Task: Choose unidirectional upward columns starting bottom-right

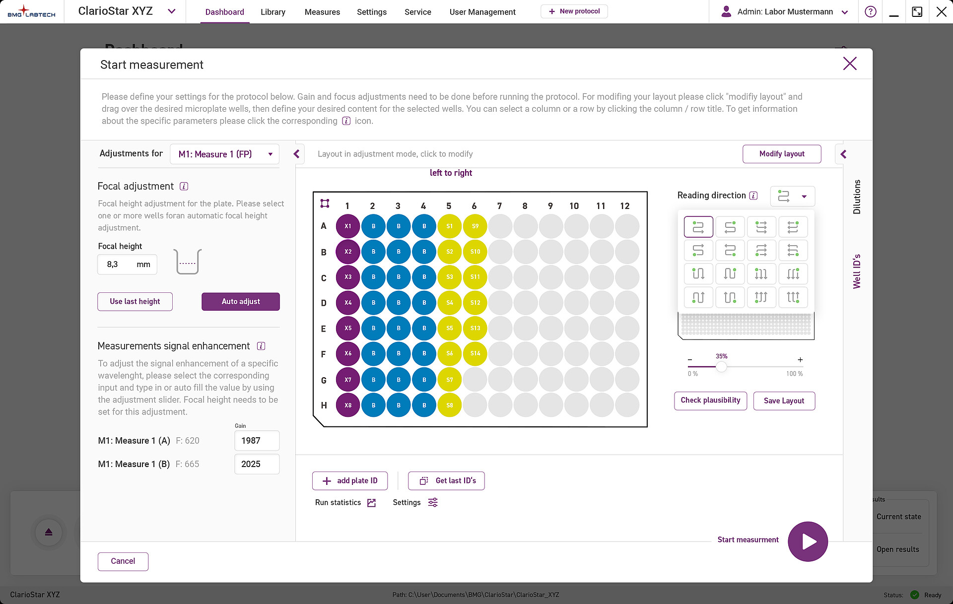Action: pos(793,297)
